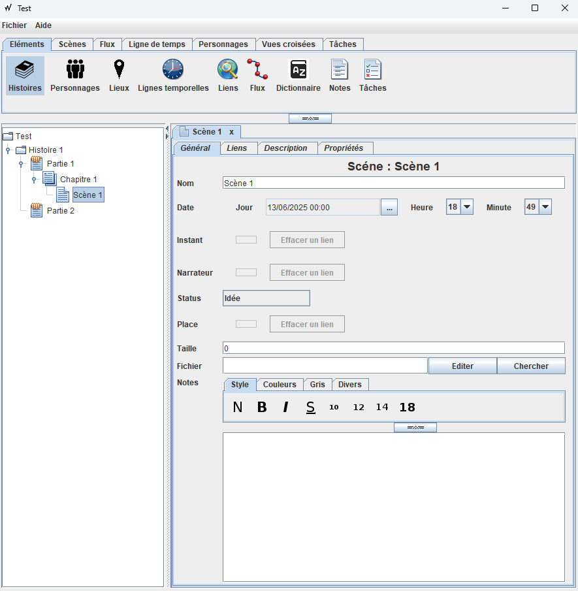Toggle italic formatting in the Notes editor
578x591 pixels.
click(x=285, y=406)
